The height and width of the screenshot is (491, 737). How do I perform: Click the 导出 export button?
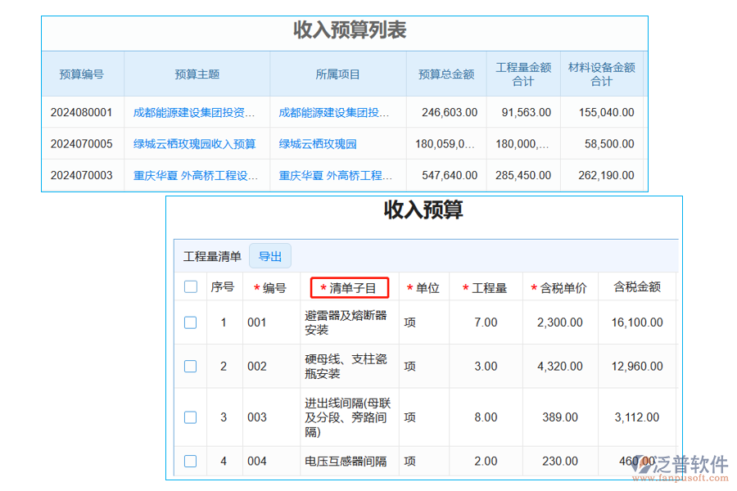(270, 255)
